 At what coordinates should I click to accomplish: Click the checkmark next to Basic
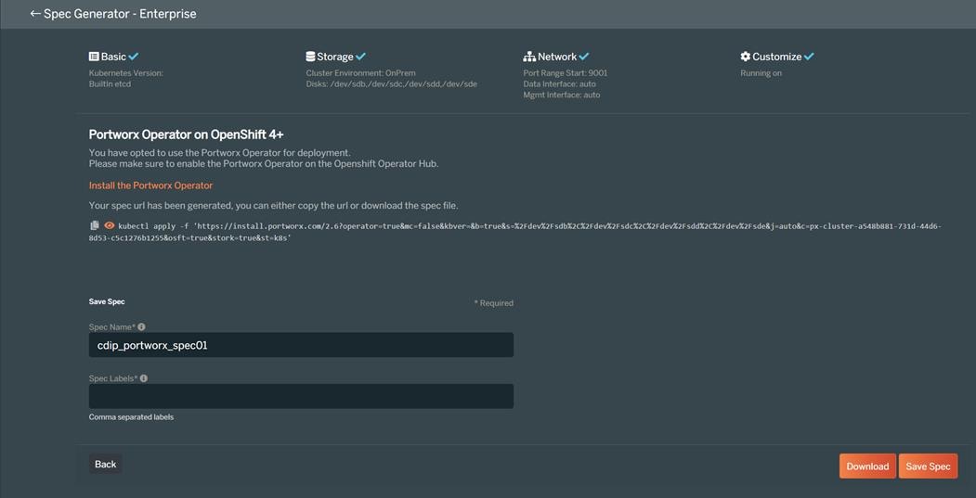click(134, 57)
